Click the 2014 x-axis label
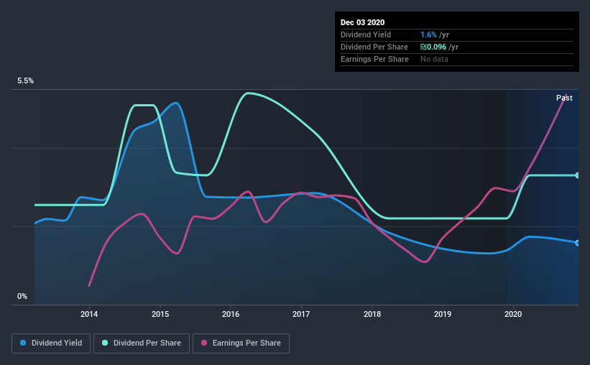The image size is (590, 365). click(89, 314)
